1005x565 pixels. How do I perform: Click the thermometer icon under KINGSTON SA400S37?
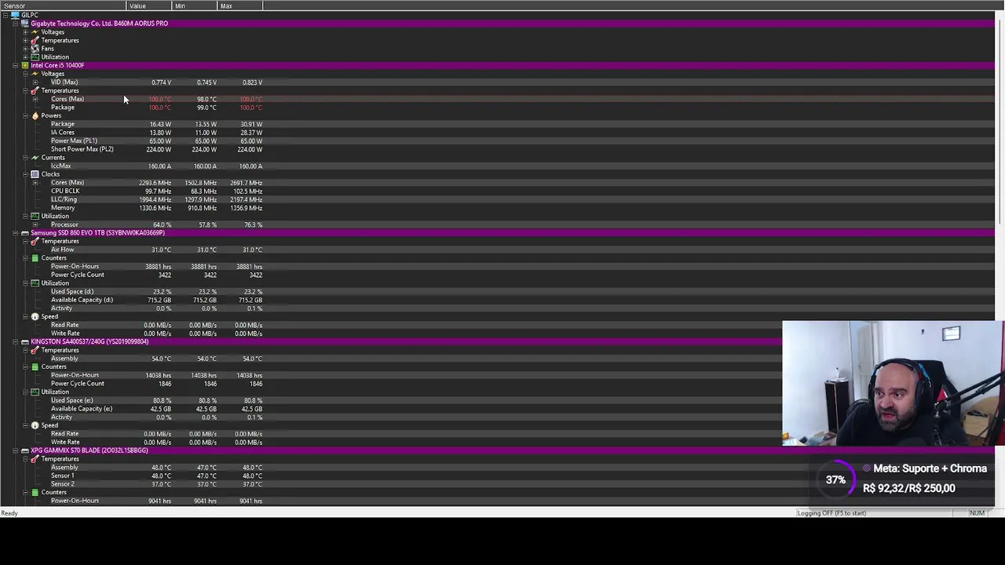point(35,350)
